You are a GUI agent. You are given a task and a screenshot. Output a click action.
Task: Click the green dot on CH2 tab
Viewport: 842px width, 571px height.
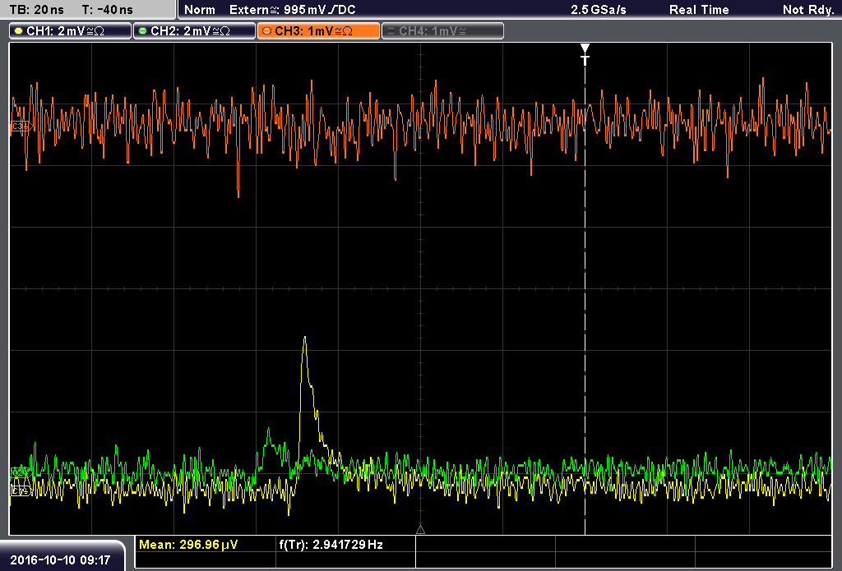[142, 31]
